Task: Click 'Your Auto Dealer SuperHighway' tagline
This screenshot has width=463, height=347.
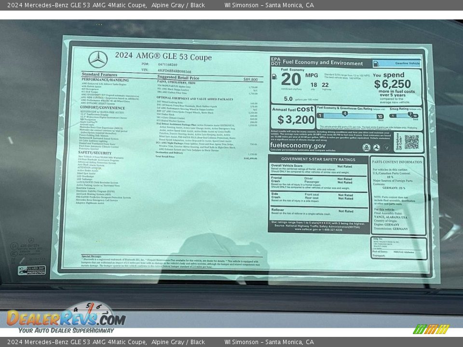Action: pos(66,331)
